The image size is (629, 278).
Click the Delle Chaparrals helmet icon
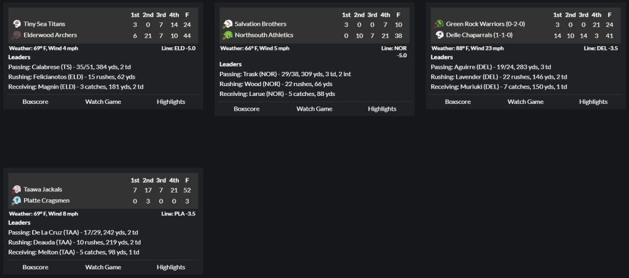click(440, 35)
